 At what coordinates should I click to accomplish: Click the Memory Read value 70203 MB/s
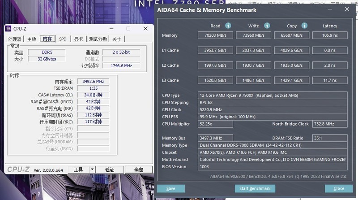[215, 35]
